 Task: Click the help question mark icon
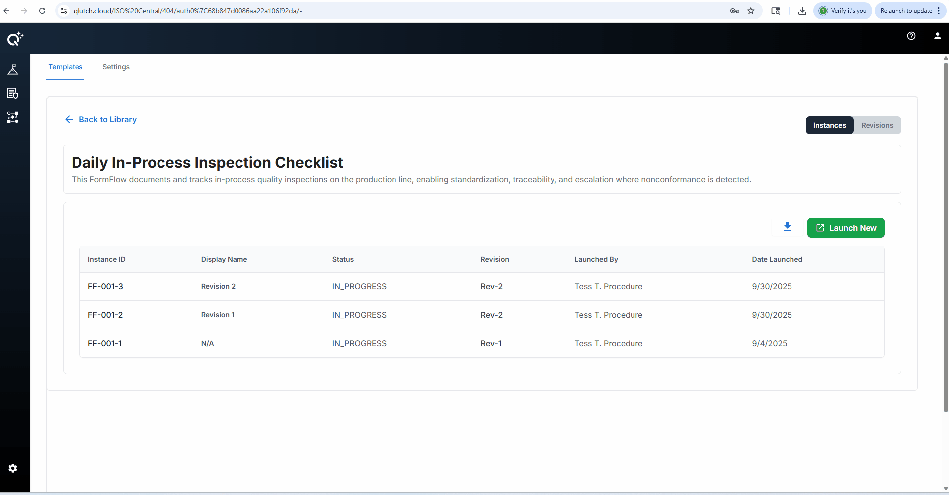click(911, 36)
